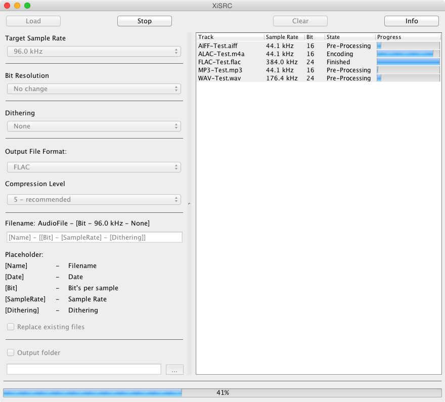This screenshot has height=402, width=445.
Task: Click the Filename preview text
Action: pyautogui.click(x=77, y=224)
